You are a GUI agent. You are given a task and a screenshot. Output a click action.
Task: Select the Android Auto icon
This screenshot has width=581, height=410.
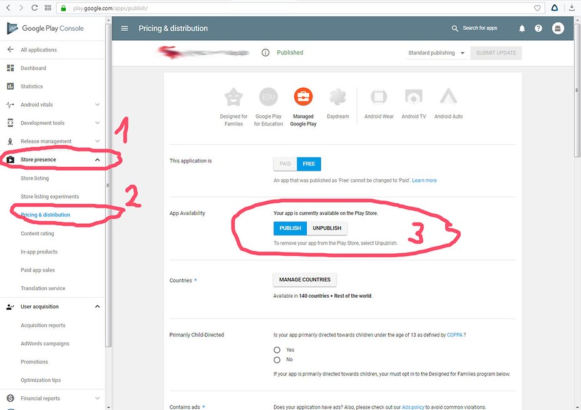(x=448, y=96)
